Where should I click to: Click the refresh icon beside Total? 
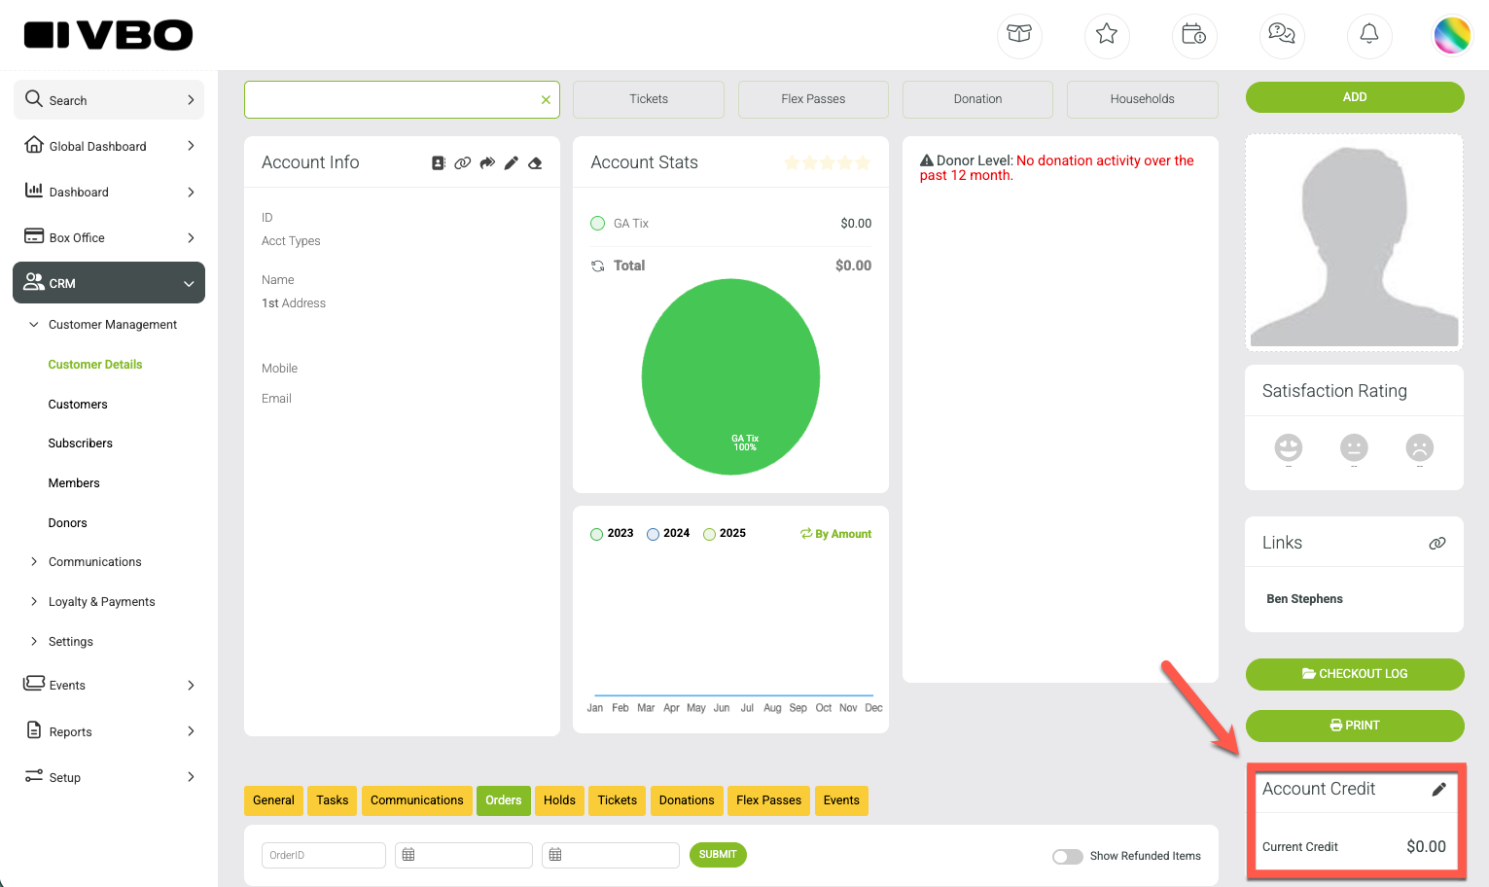[x=598, y=266]
